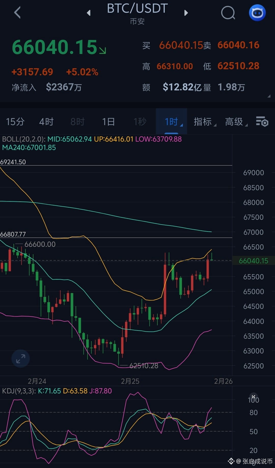Select the 4时 timeframe
Image resolution: width=275 pixels, height=468 pixels.
pyautogui.click(x=46, y=122)
